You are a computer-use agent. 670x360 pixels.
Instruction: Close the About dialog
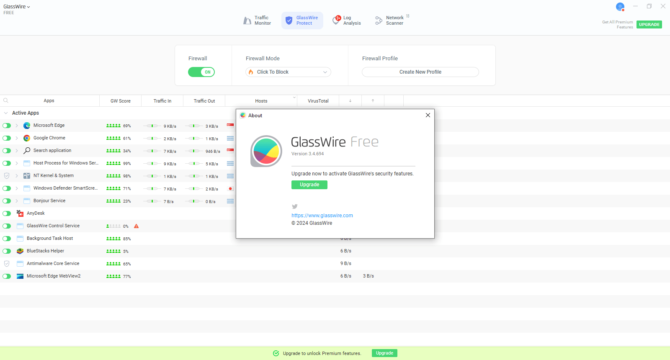tap(428, 115)
